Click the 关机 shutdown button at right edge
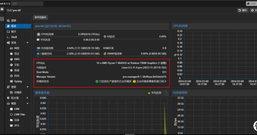257x135 pixels. [x=253, y=10]
